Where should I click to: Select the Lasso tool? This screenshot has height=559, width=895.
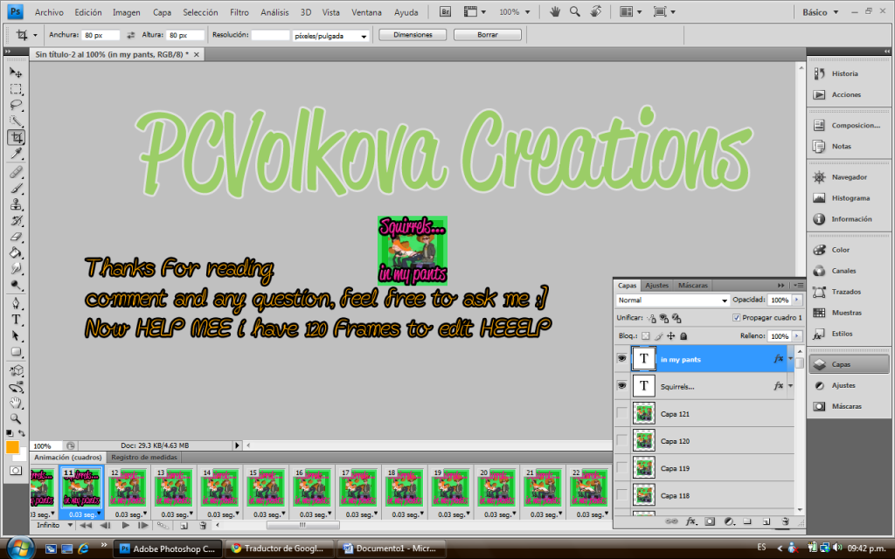coord(16,105)
